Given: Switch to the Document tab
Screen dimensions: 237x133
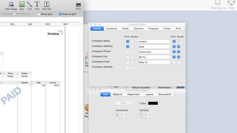Looking at the screenshot, I should click(165, 95).
